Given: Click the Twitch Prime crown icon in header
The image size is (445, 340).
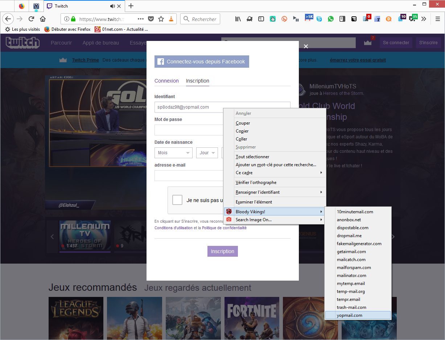Looking at the screenshot, I should click(368, 42).
